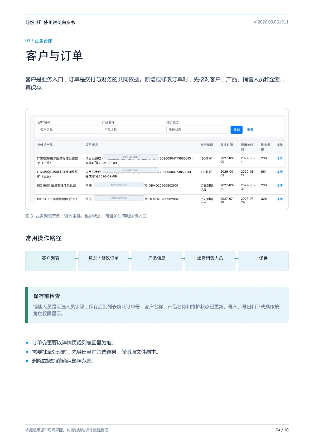Image resolution: width=314 pixels, height=444 pixels.
Task: Click the audit date 2027-09-09
Action: [227, 160]
